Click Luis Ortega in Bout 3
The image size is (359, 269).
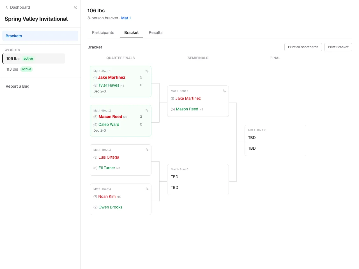[x=109, y=157]
